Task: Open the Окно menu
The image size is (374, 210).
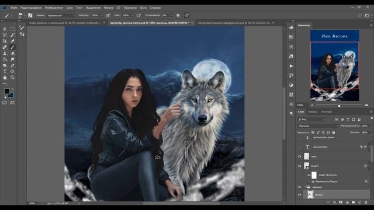Action: click(x=143, y=8)
